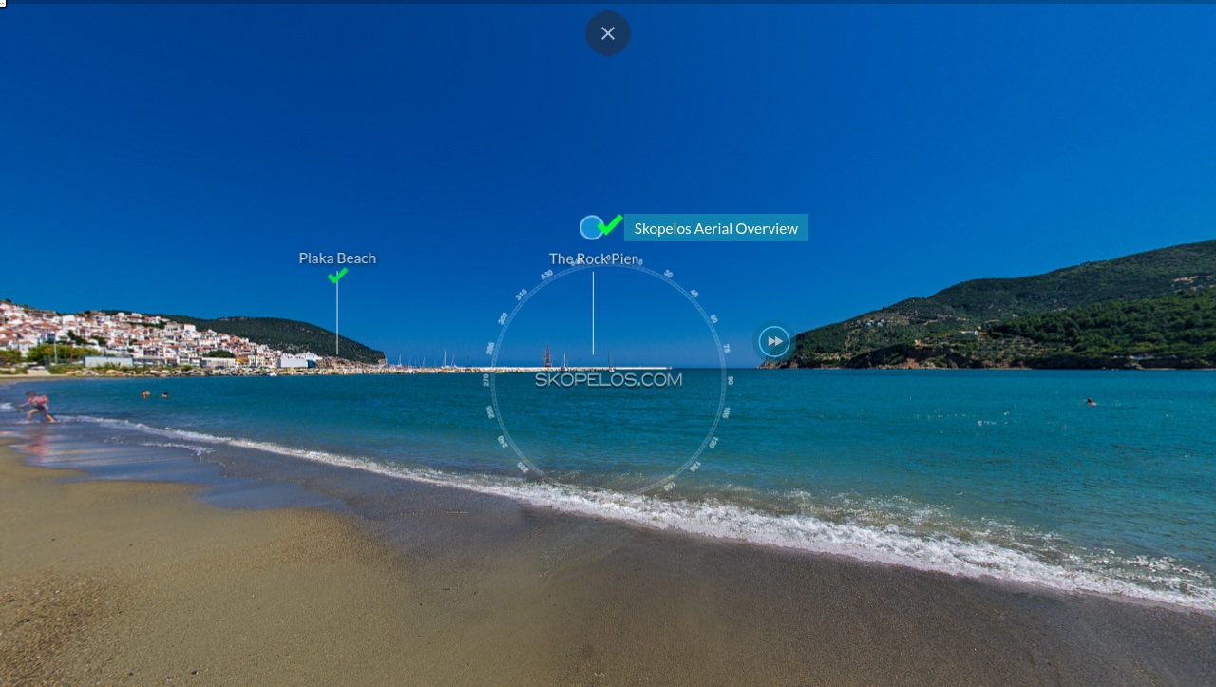Click green checkmark beside Skopelos Aerial Overview

tap(611, 224)
